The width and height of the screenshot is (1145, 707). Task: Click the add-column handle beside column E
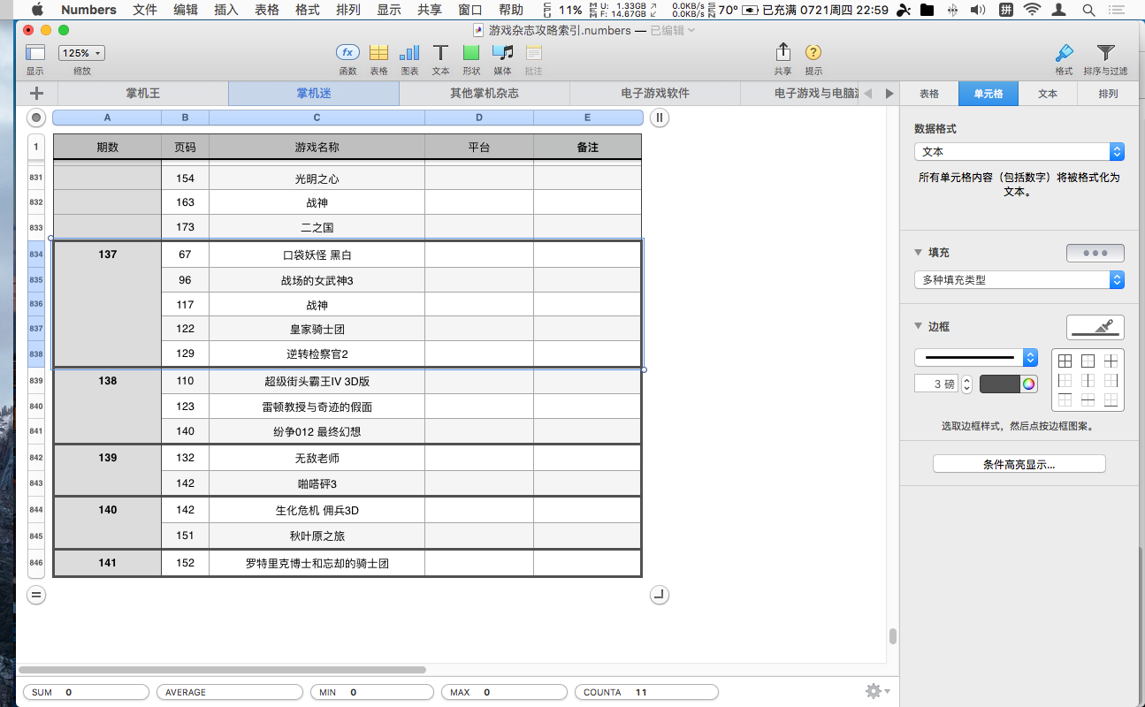coord(659,118)
